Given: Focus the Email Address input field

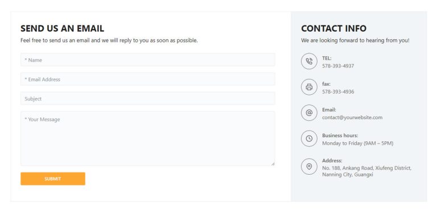Looking at the screenshot, I should tap(148, 79).
